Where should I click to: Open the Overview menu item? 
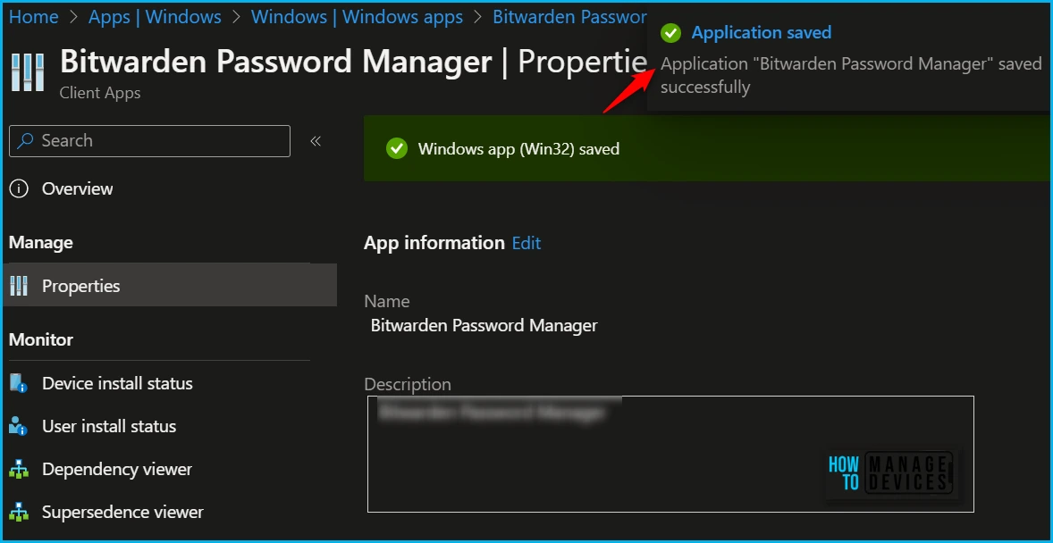click(77, 188)
